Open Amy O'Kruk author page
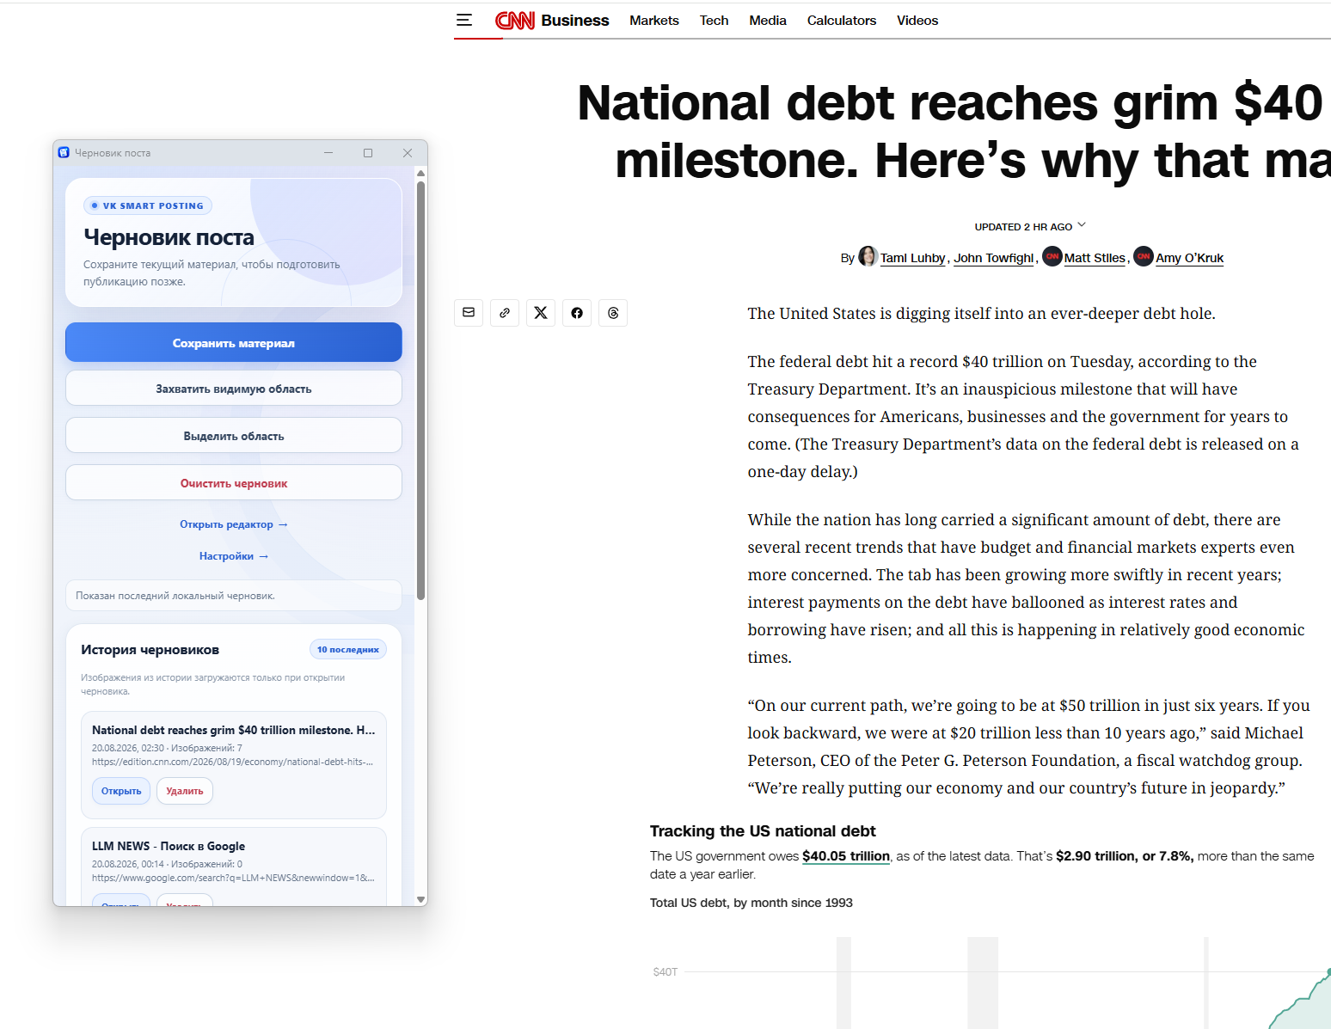The width and height of the screenshot is (1331, 1029). pyautogui.click(x=1190, y=258)
